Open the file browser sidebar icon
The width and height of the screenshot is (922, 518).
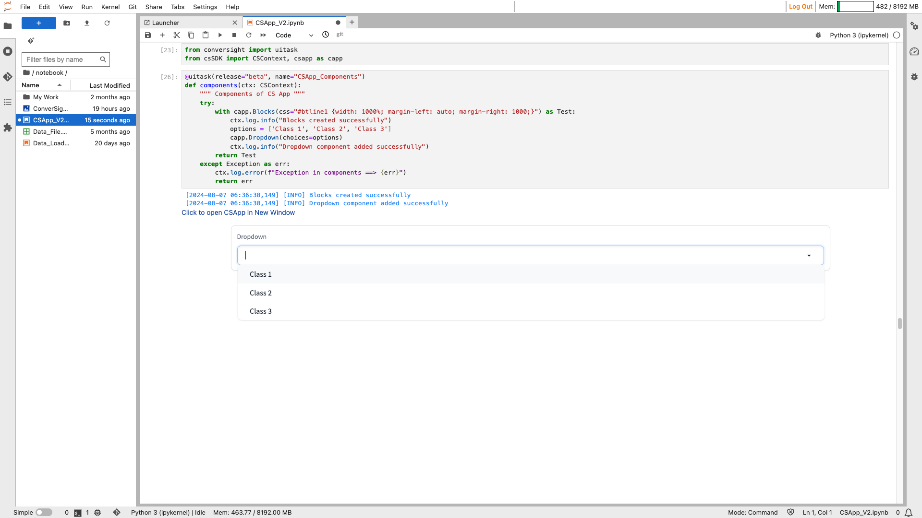pos(8,26)
